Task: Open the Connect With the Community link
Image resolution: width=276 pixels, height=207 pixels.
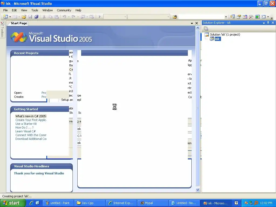Action: [31, 135]
